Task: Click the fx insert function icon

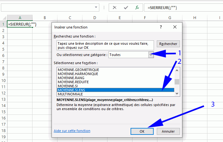Action: (137, 8)
